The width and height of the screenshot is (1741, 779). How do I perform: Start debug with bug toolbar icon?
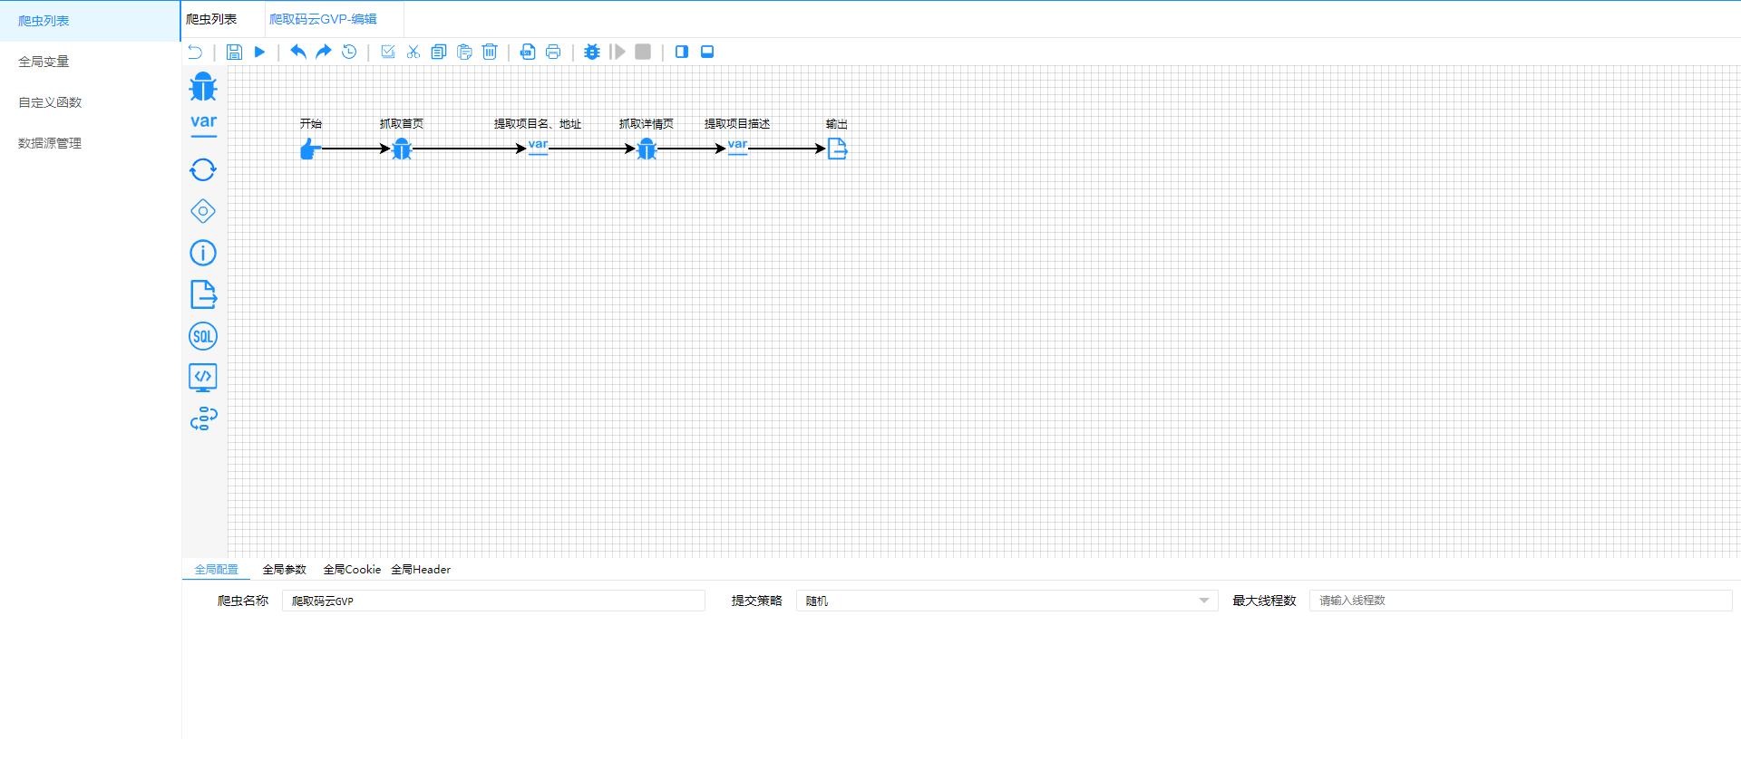(592, 52)
